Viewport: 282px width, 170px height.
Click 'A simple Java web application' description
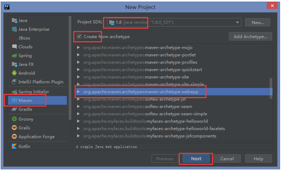[x=106, y=147]
